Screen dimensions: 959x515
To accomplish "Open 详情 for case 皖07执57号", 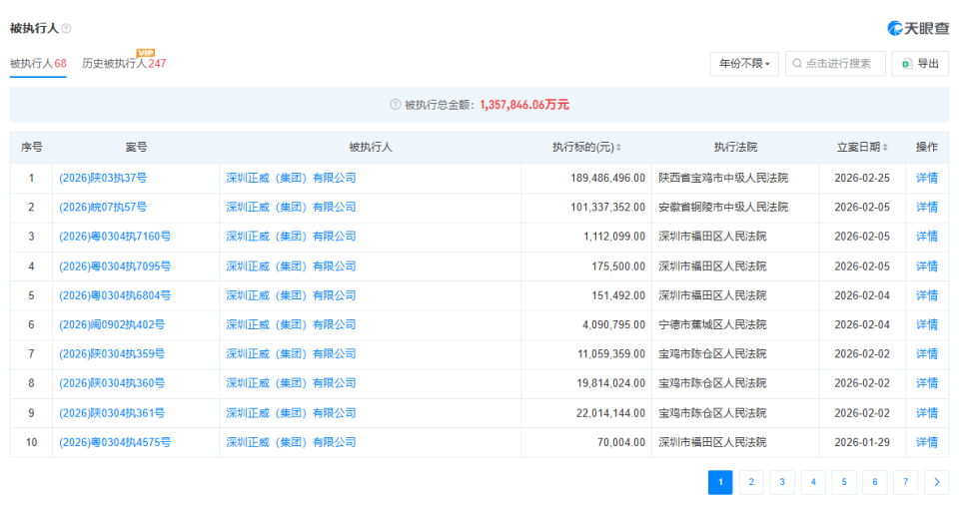I will pos(927,208).
